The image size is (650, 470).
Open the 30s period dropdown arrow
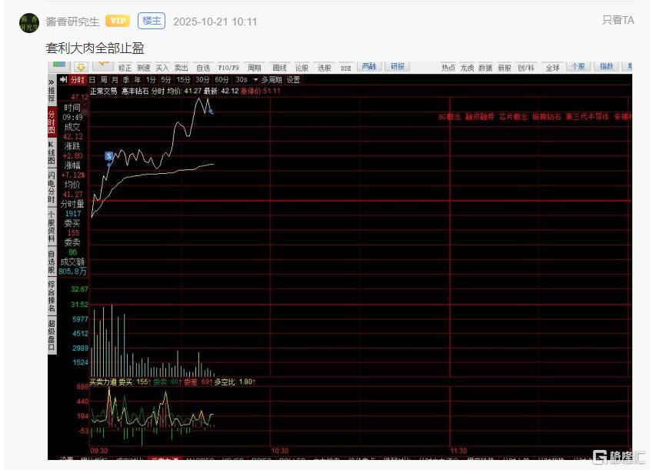pyautogui.click(x=255, y=79)
